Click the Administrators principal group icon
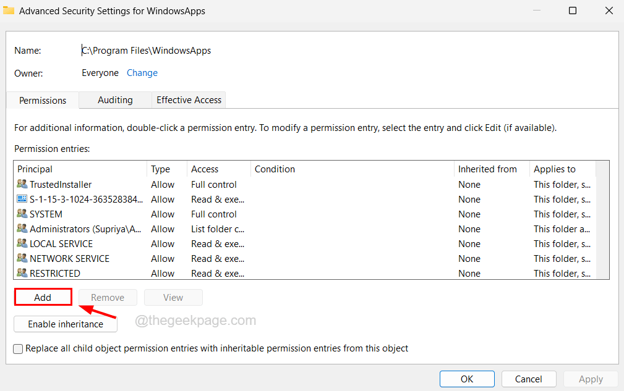Screen dimensions: 624x391 (x=22, y=229)
